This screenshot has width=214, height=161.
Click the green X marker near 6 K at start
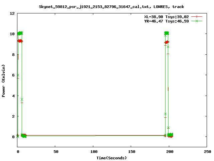pyautogui.click(x=18, y=75)
